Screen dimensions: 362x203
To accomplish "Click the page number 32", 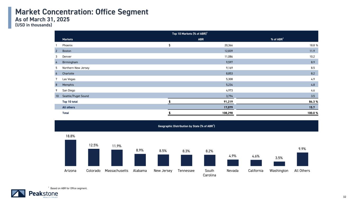I will click(x=344, y=197).
